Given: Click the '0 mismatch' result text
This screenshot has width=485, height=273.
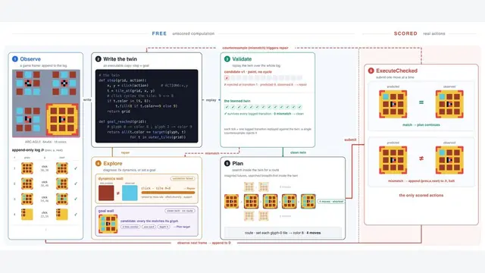Looking at the screenshot, I should 282,114.
